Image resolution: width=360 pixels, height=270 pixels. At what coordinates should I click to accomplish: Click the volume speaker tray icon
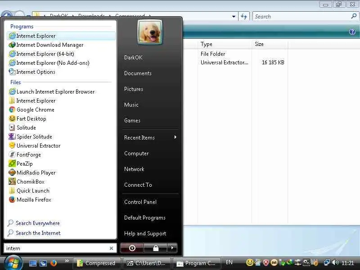point(335,262)
